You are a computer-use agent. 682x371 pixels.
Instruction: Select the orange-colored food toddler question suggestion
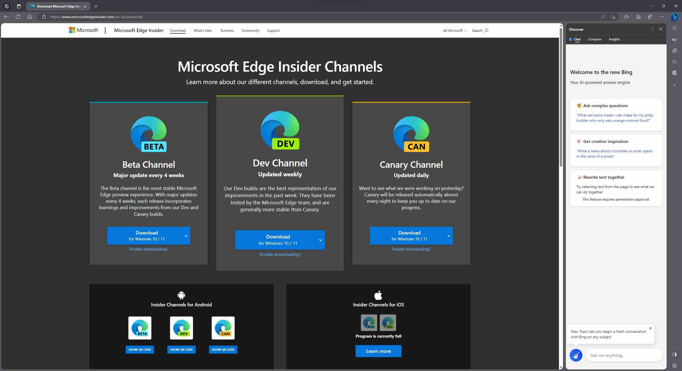click(x=614, y=118)
